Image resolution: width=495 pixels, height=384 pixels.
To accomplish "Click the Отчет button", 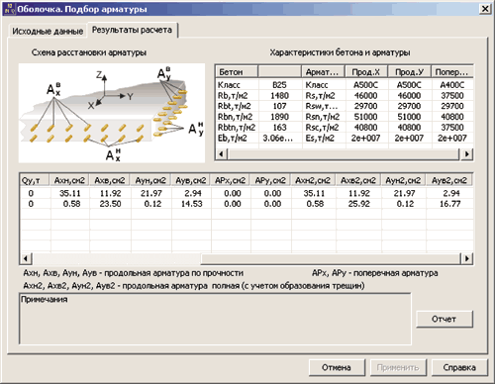I will [445, 319].
